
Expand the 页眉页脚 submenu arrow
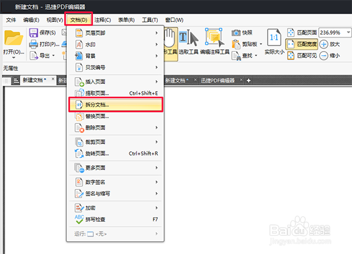[x=157, y=33]
